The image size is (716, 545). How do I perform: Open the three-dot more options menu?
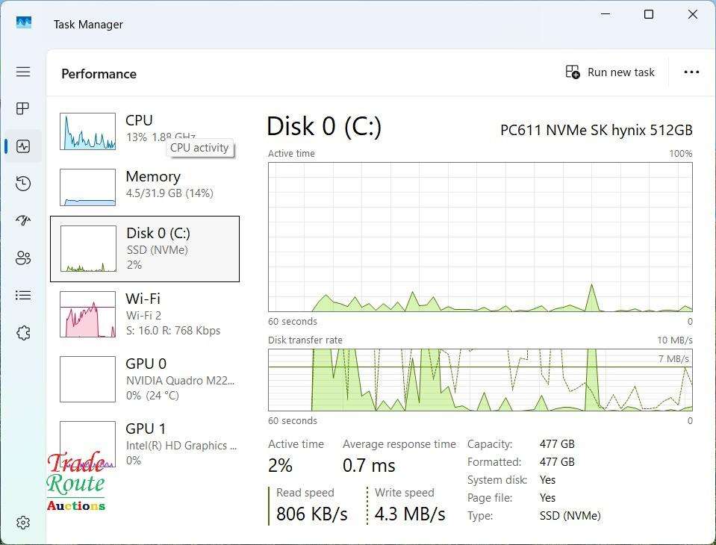coord(691,72)
